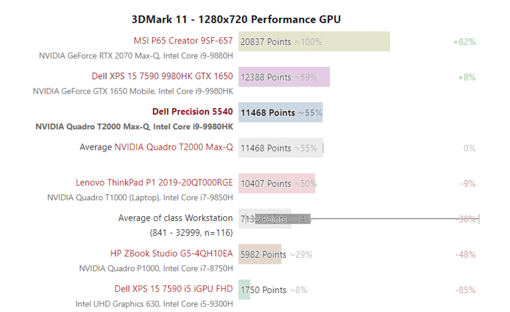The height and width of the screenshot is (312, 510).
Task: Open Dell XPS 15 7590 9980HK GTX 1650 link
Action: (x=162, y=76)
